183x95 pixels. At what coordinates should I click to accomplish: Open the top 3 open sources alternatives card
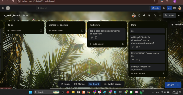(x=107, y=34)
